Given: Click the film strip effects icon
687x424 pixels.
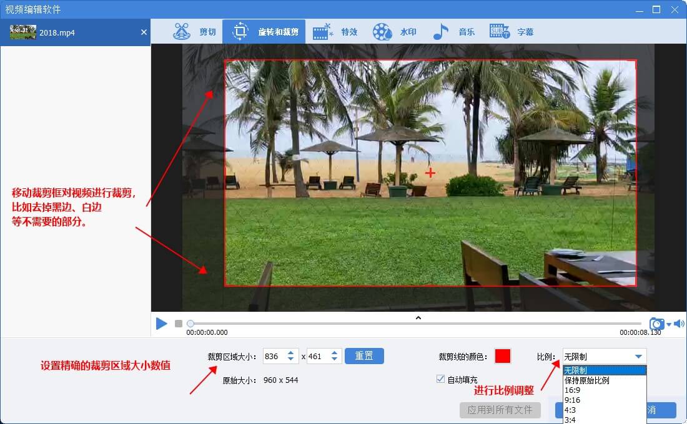Looking at the screenshot, I should coord(322,32).
